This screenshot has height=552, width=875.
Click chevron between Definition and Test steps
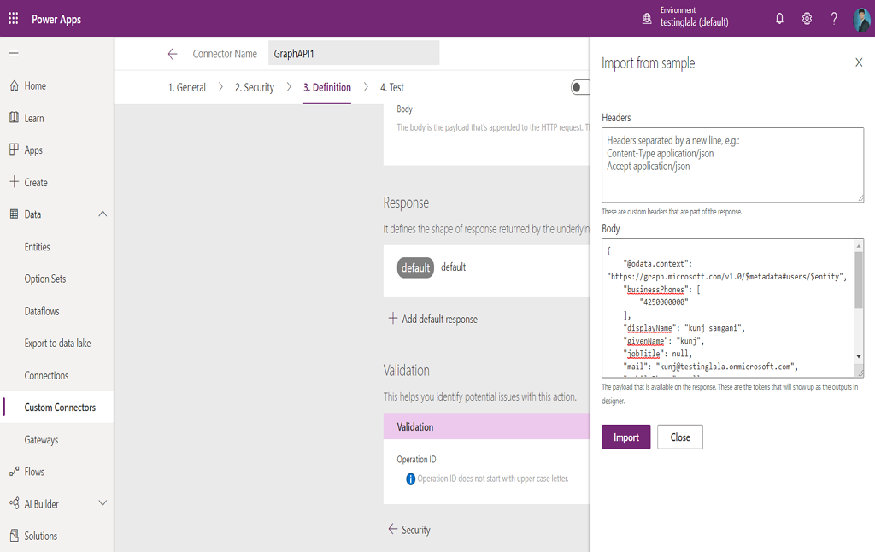[366, 86]
